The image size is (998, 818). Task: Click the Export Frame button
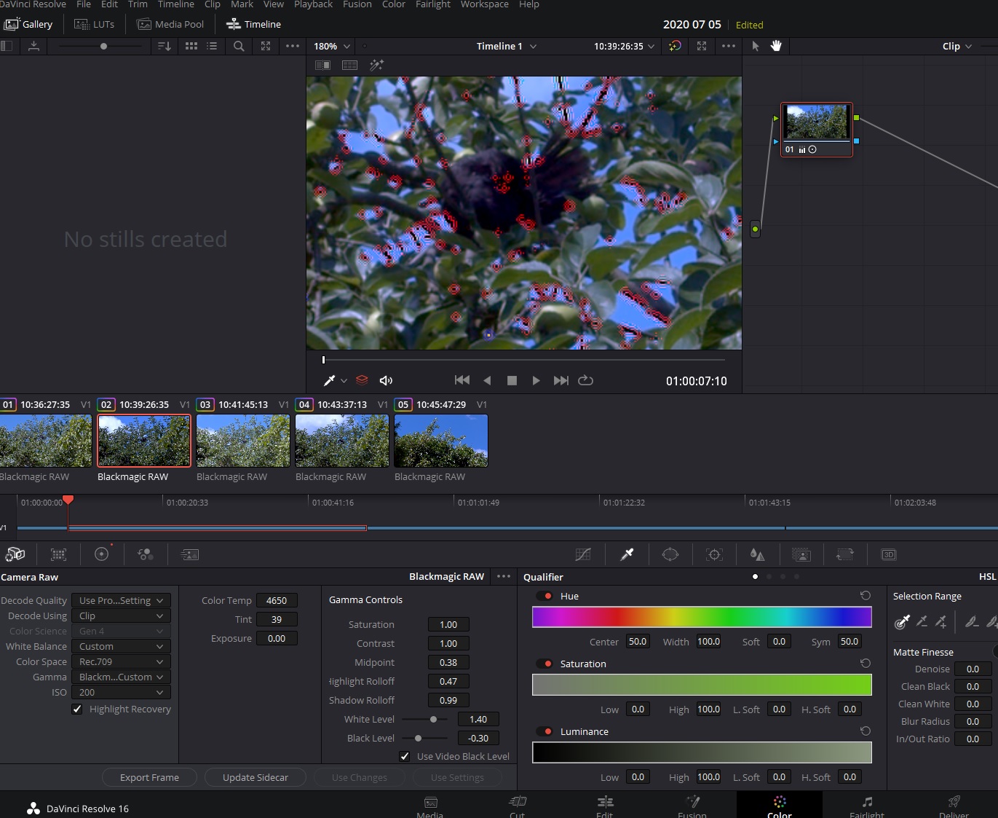coord(149,777)
